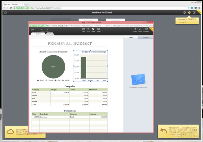Select the Actual column header cell
The width and height of the screenshot is (203, 142).
point(79,89)
